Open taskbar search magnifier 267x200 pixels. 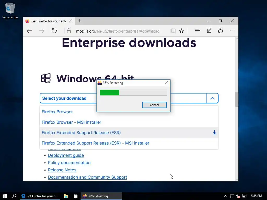click(14, 196)
